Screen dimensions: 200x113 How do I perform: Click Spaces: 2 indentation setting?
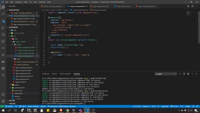pos(146,106)
